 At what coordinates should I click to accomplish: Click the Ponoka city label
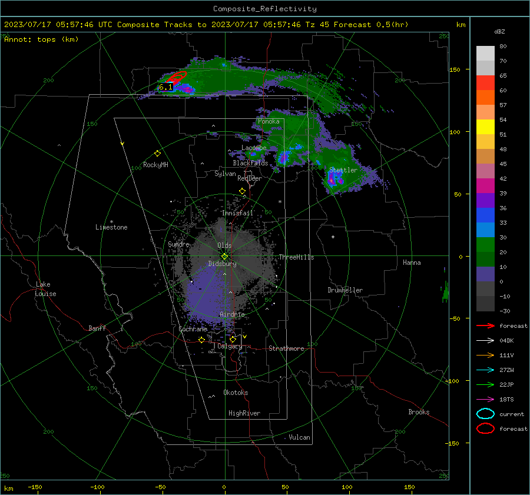(269, 121)
